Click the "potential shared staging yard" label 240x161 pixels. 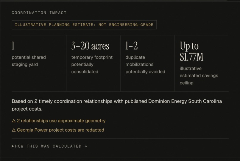[x=29, y=61]
